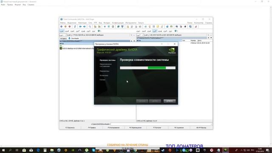
Task: Click the forward arrow in Total Commander toolbar
Action: point(84,26)
